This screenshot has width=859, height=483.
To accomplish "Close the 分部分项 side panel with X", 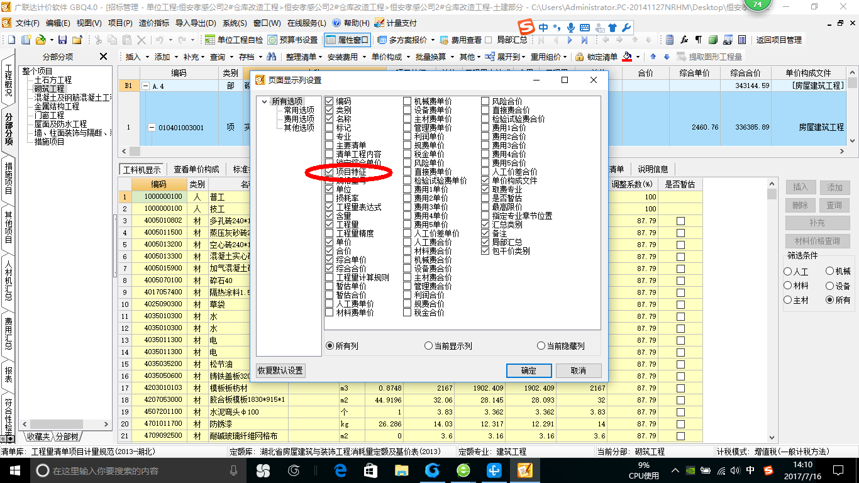I will 103,57.
